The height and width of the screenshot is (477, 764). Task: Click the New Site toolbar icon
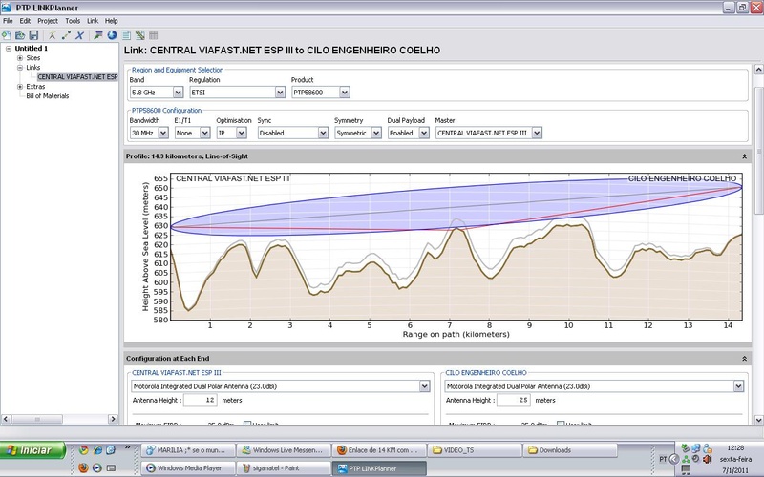(53, 35)
